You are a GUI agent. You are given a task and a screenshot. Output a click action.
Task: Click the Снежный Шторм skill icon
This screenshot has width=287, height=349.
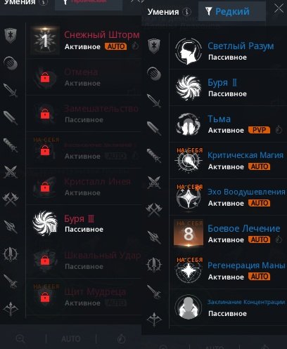44,40
